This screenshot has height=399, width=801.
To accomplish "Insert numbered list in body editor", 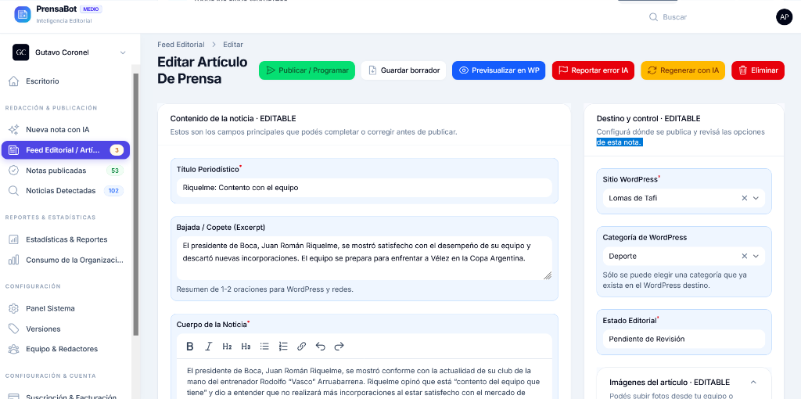I will point(283,347).
